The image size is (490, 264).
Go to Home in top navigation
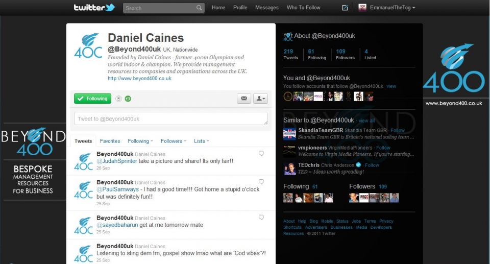[x=218, y=8]
